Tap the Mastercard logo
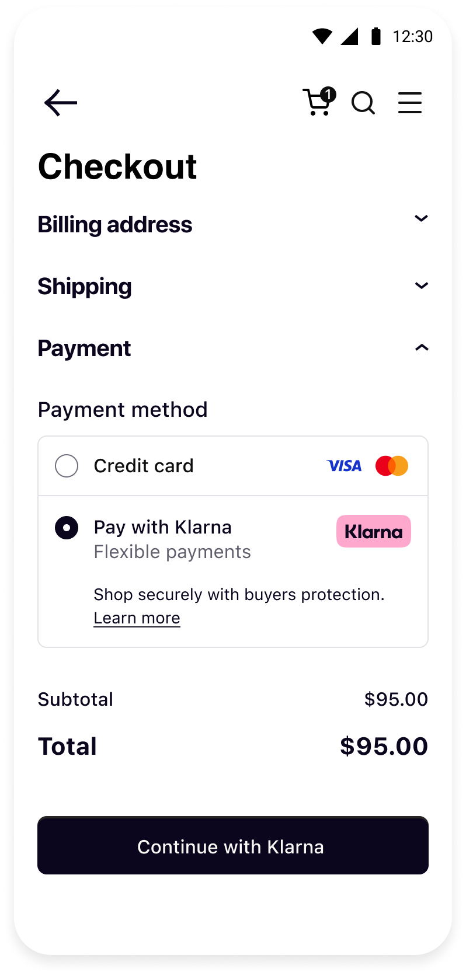Image resolution: width=466 pixels, height=976 pixels. (x=392, y=466)
